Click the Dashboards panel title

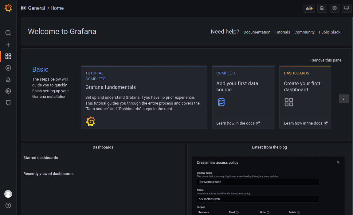click(103, 147)
